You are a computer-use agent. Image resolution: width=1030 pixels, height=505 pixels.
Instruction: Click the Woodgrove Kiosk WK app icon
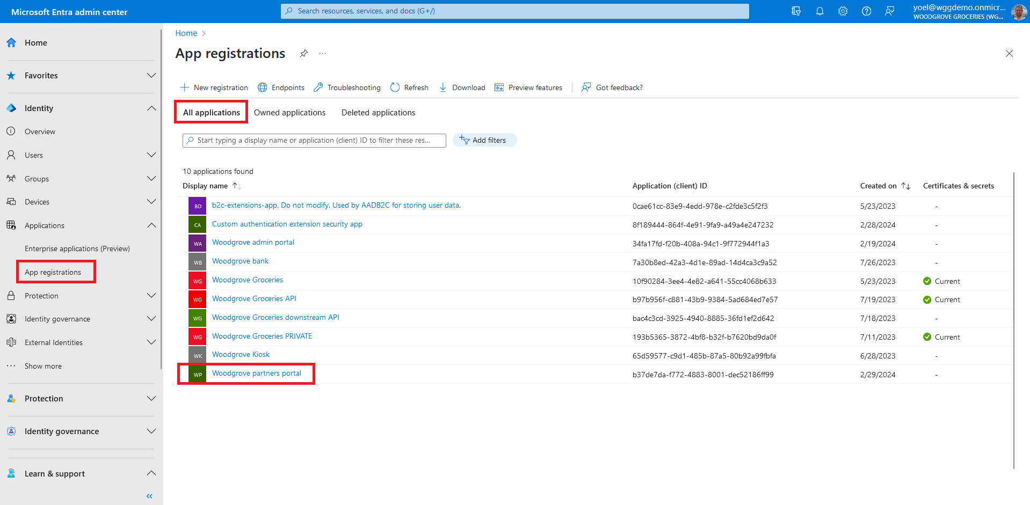[198, 356]
